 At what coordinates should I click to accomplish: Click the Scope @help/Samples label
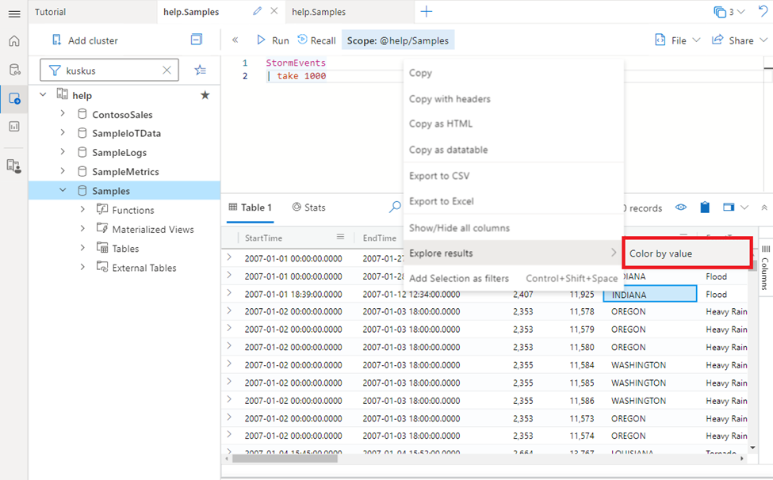398,40
